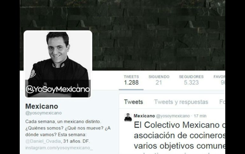Visit the instagram.com/yosoymexicano_ link
This screenshot has width=245, height=154.
(x=59, y=148)
